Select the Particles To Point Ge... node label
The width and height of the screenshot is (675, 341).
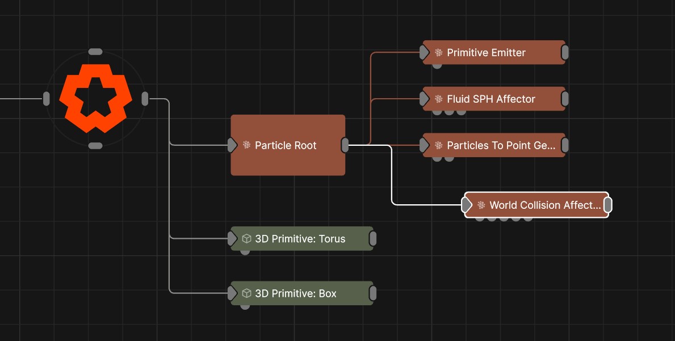501,145
